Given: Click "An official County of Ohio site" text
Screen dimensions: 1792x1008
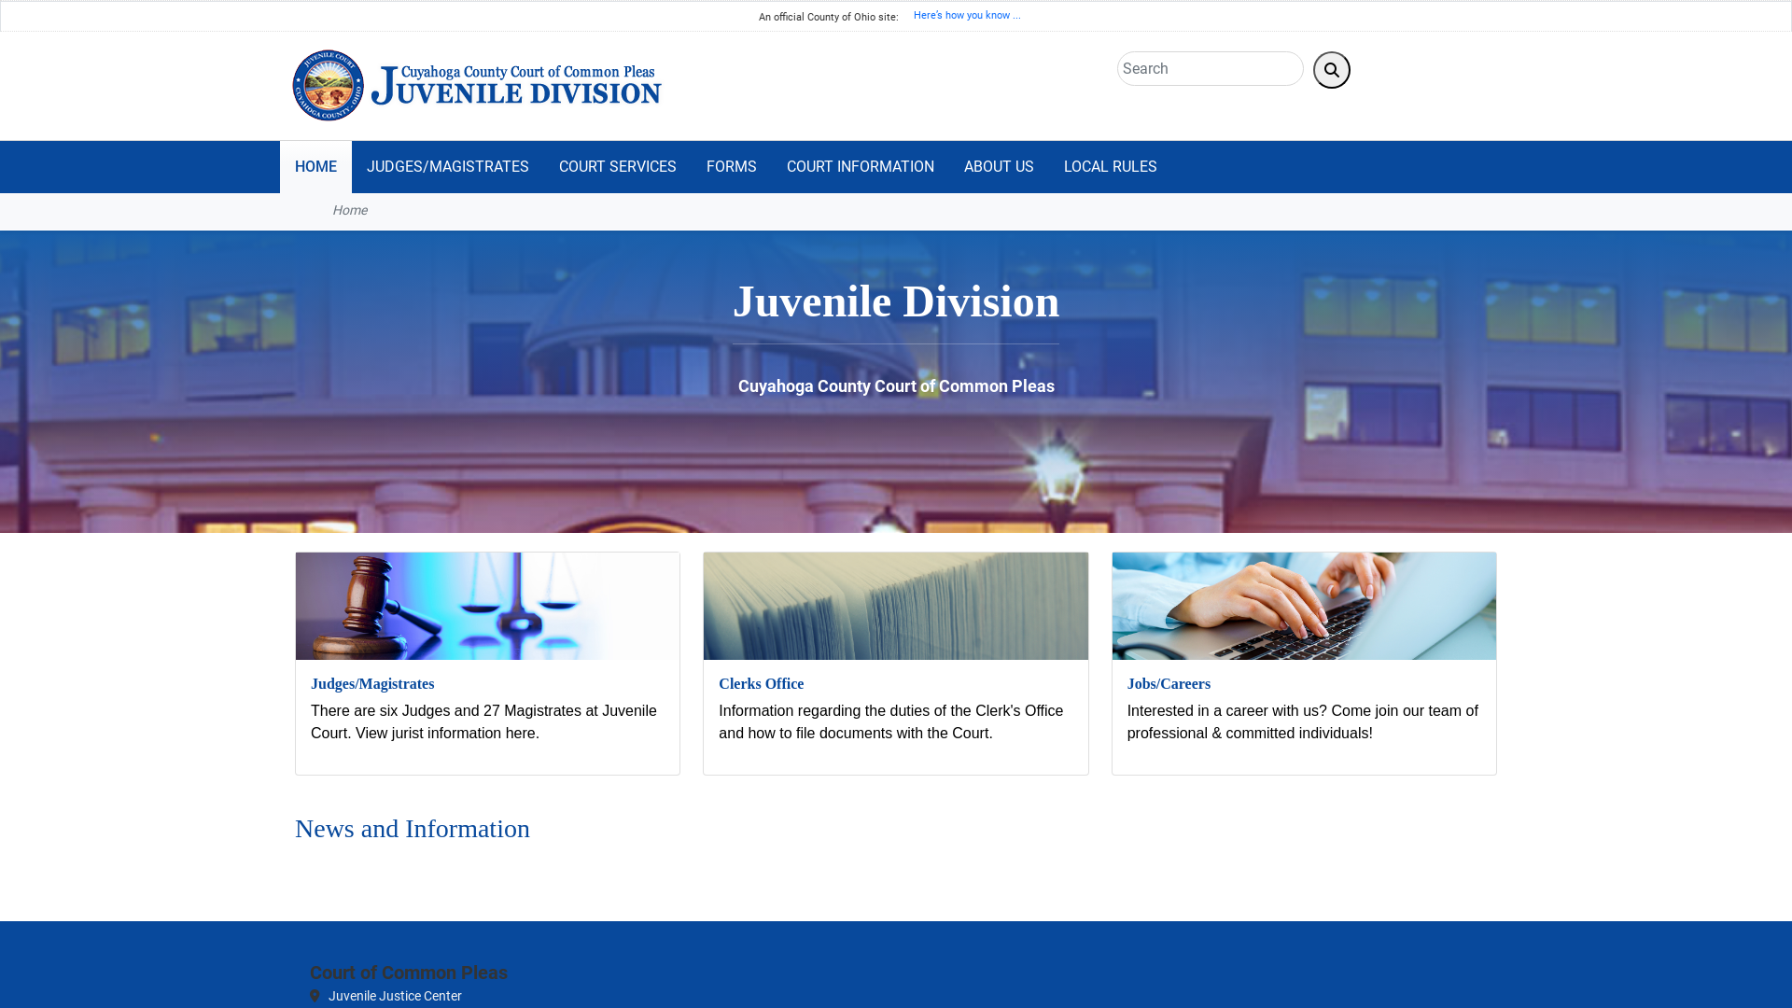Looking at the screenshot, I should (x=828, y=18).
